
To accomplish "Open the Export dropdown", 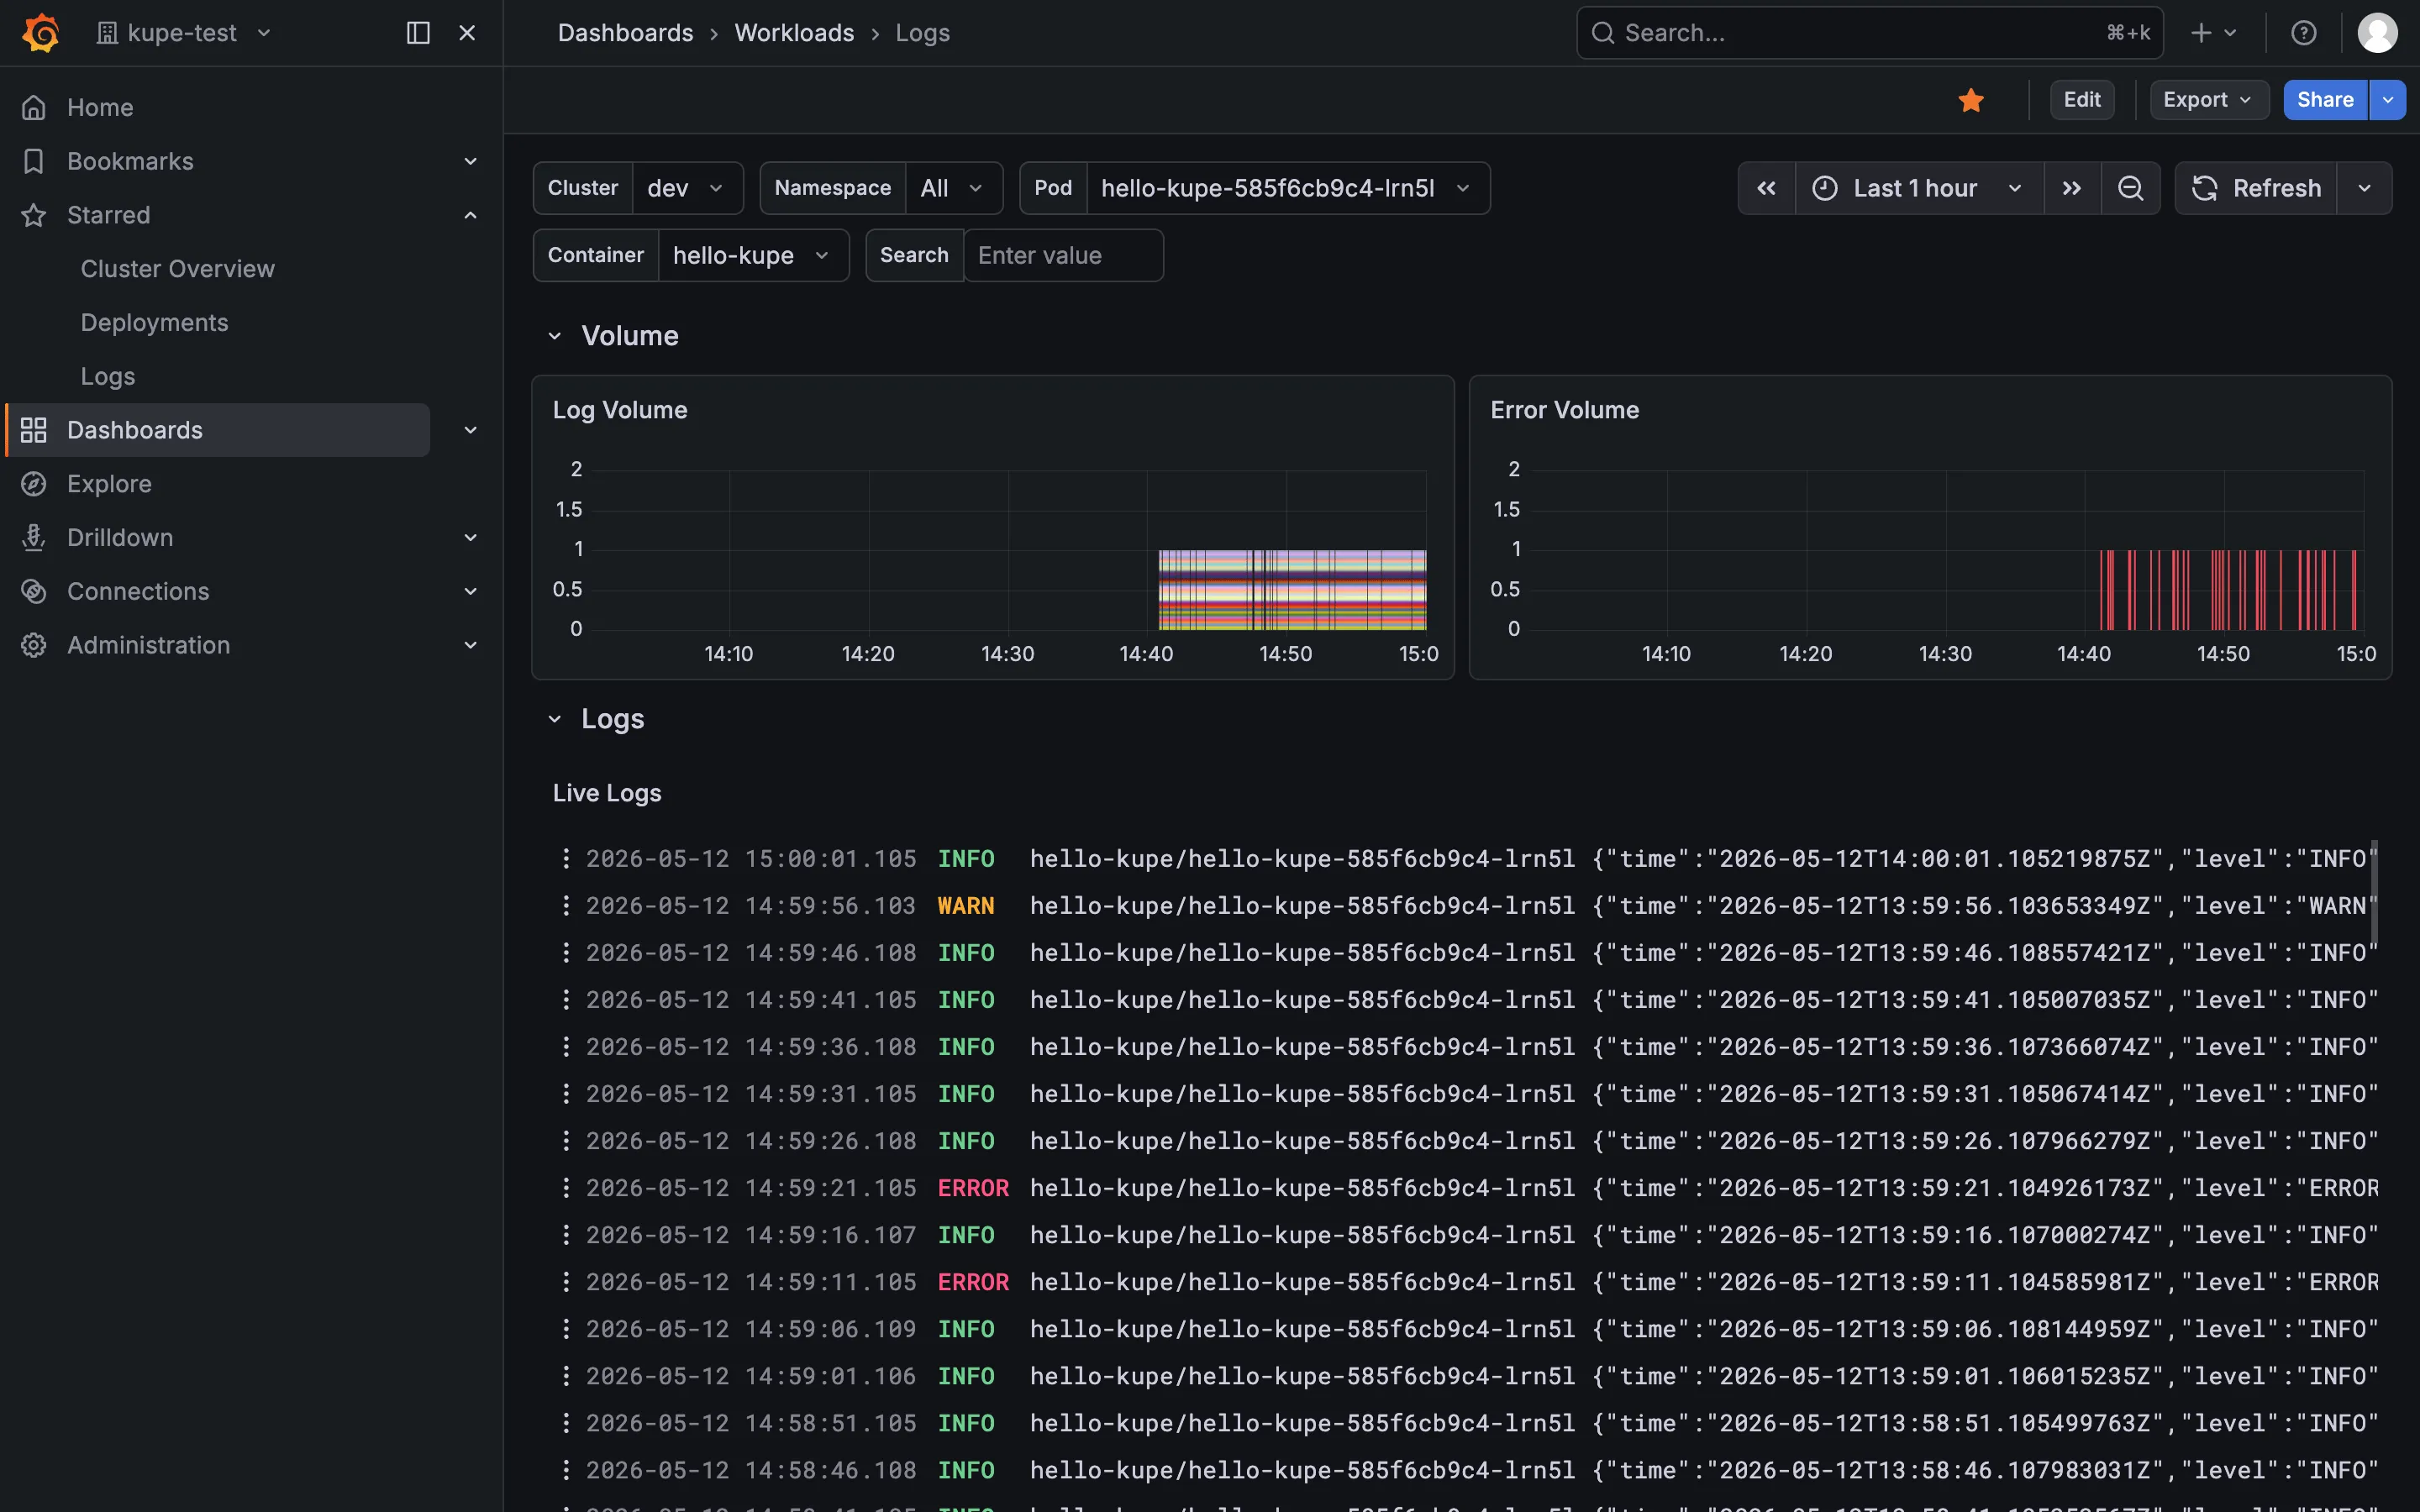I will 2209,100.
